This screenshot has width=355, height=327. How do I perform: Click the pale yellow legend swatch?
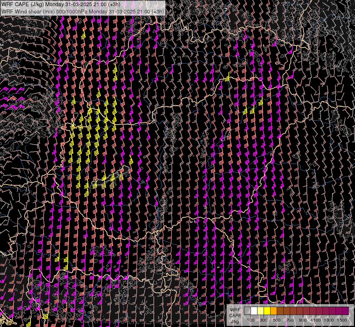click(261, 311)
